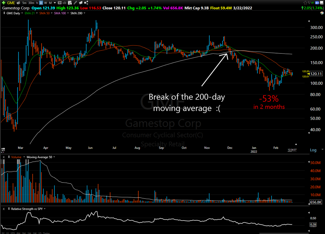Viewport: 325px width, 234px height.
Task: Click the Close 120.11 header value
Action: click(114, 8)
